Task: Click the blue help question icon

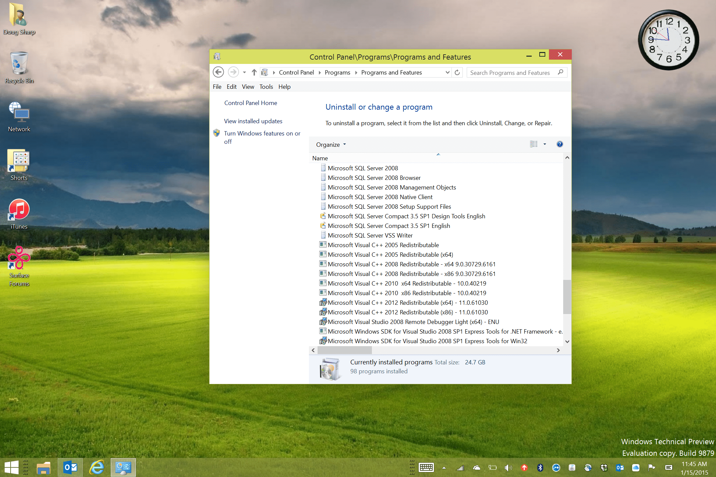Action: [560, 144]
